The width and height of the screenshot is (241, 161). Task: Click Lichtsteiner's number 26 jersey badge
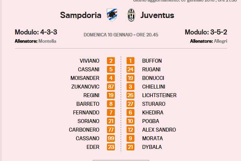click(x=130, y=95)
